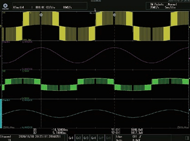
Task: Open the main menu circular icon
Action: pos(5,6)
